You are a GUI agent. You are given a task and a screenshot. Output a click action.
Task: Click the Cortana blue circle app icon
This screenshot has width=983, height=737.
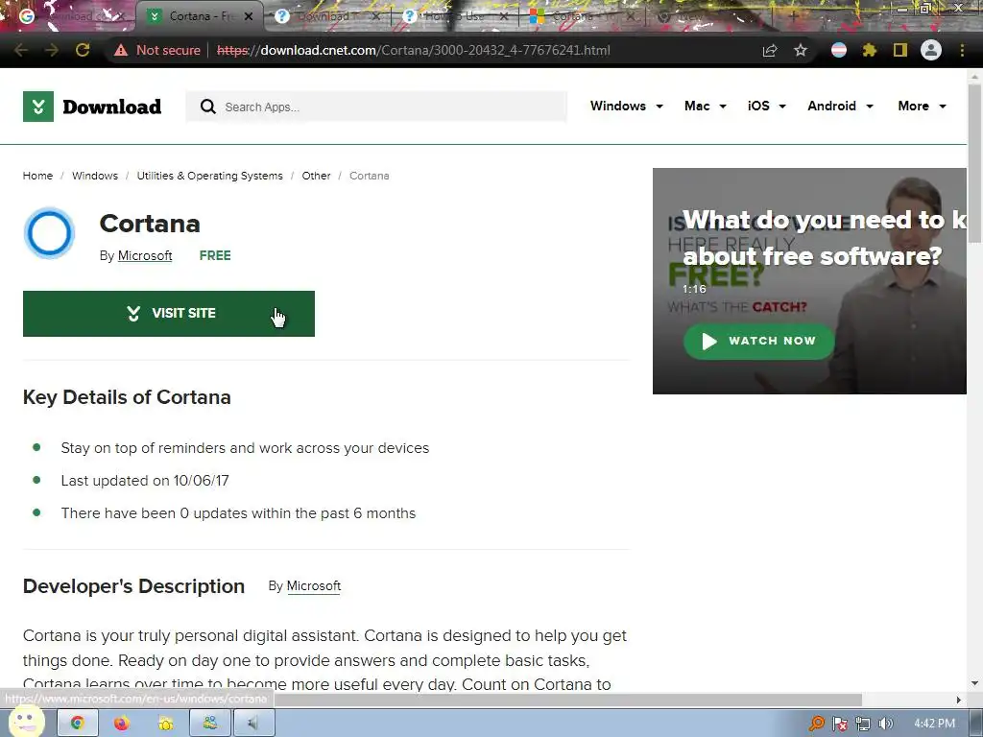50,233
